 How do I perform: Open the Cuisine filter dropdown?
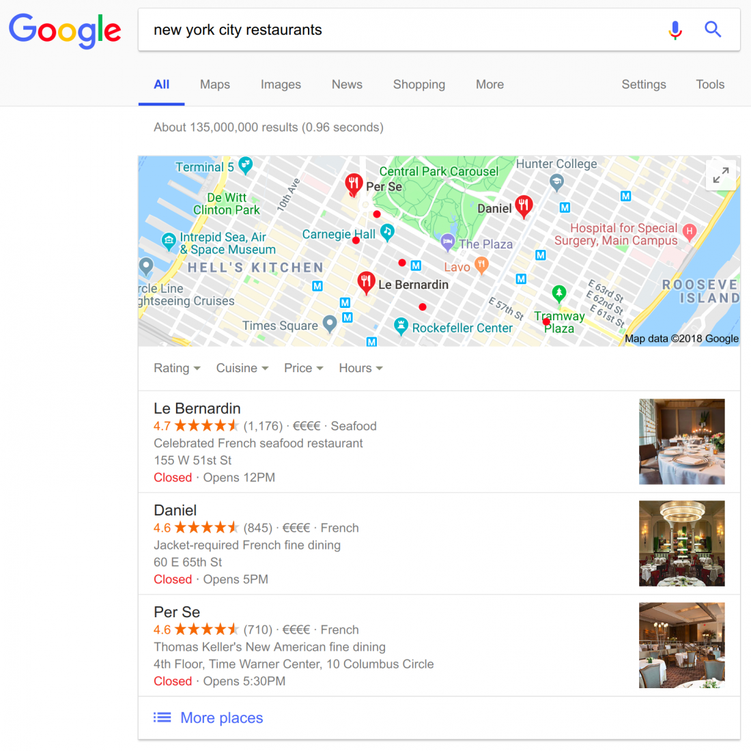pos(242,368)
